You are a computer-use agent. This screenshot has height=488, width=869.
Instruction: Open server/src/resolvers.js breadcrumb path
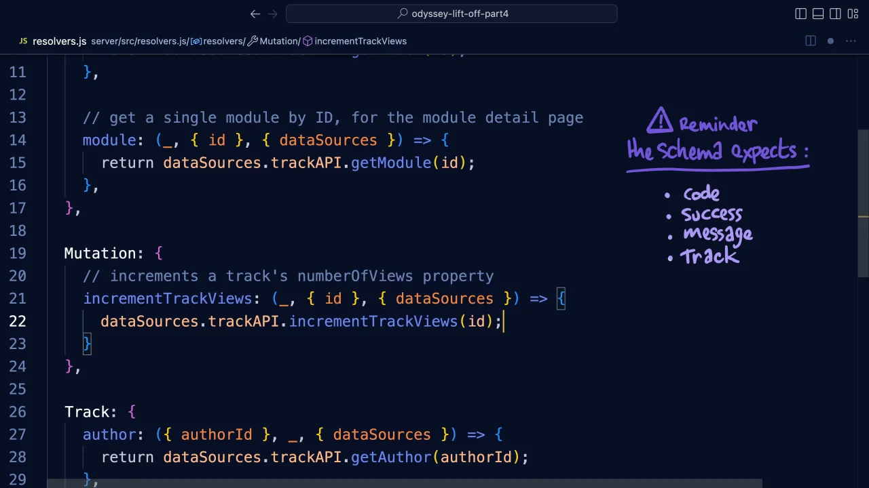point(140,41)
